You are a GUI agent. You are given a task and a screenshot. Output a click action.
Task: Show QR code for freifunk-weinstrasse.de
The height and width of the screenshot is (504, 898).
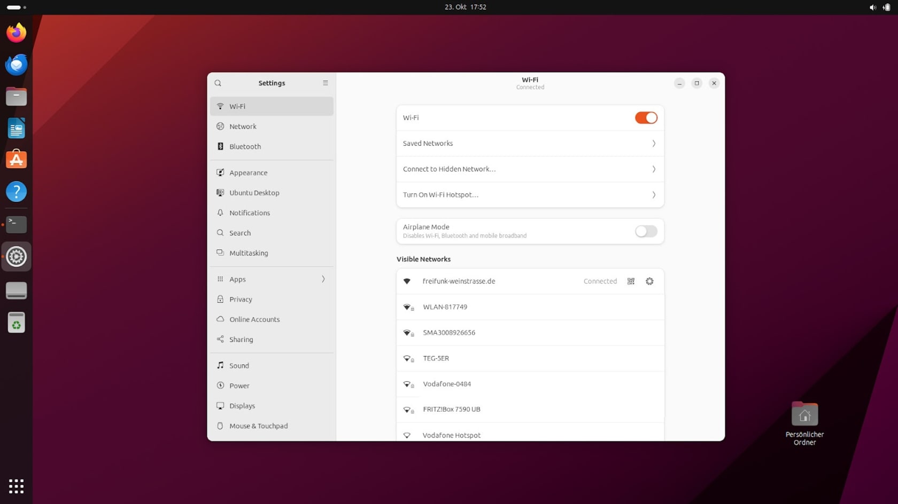pyautogui.click(x=631, y=281)
